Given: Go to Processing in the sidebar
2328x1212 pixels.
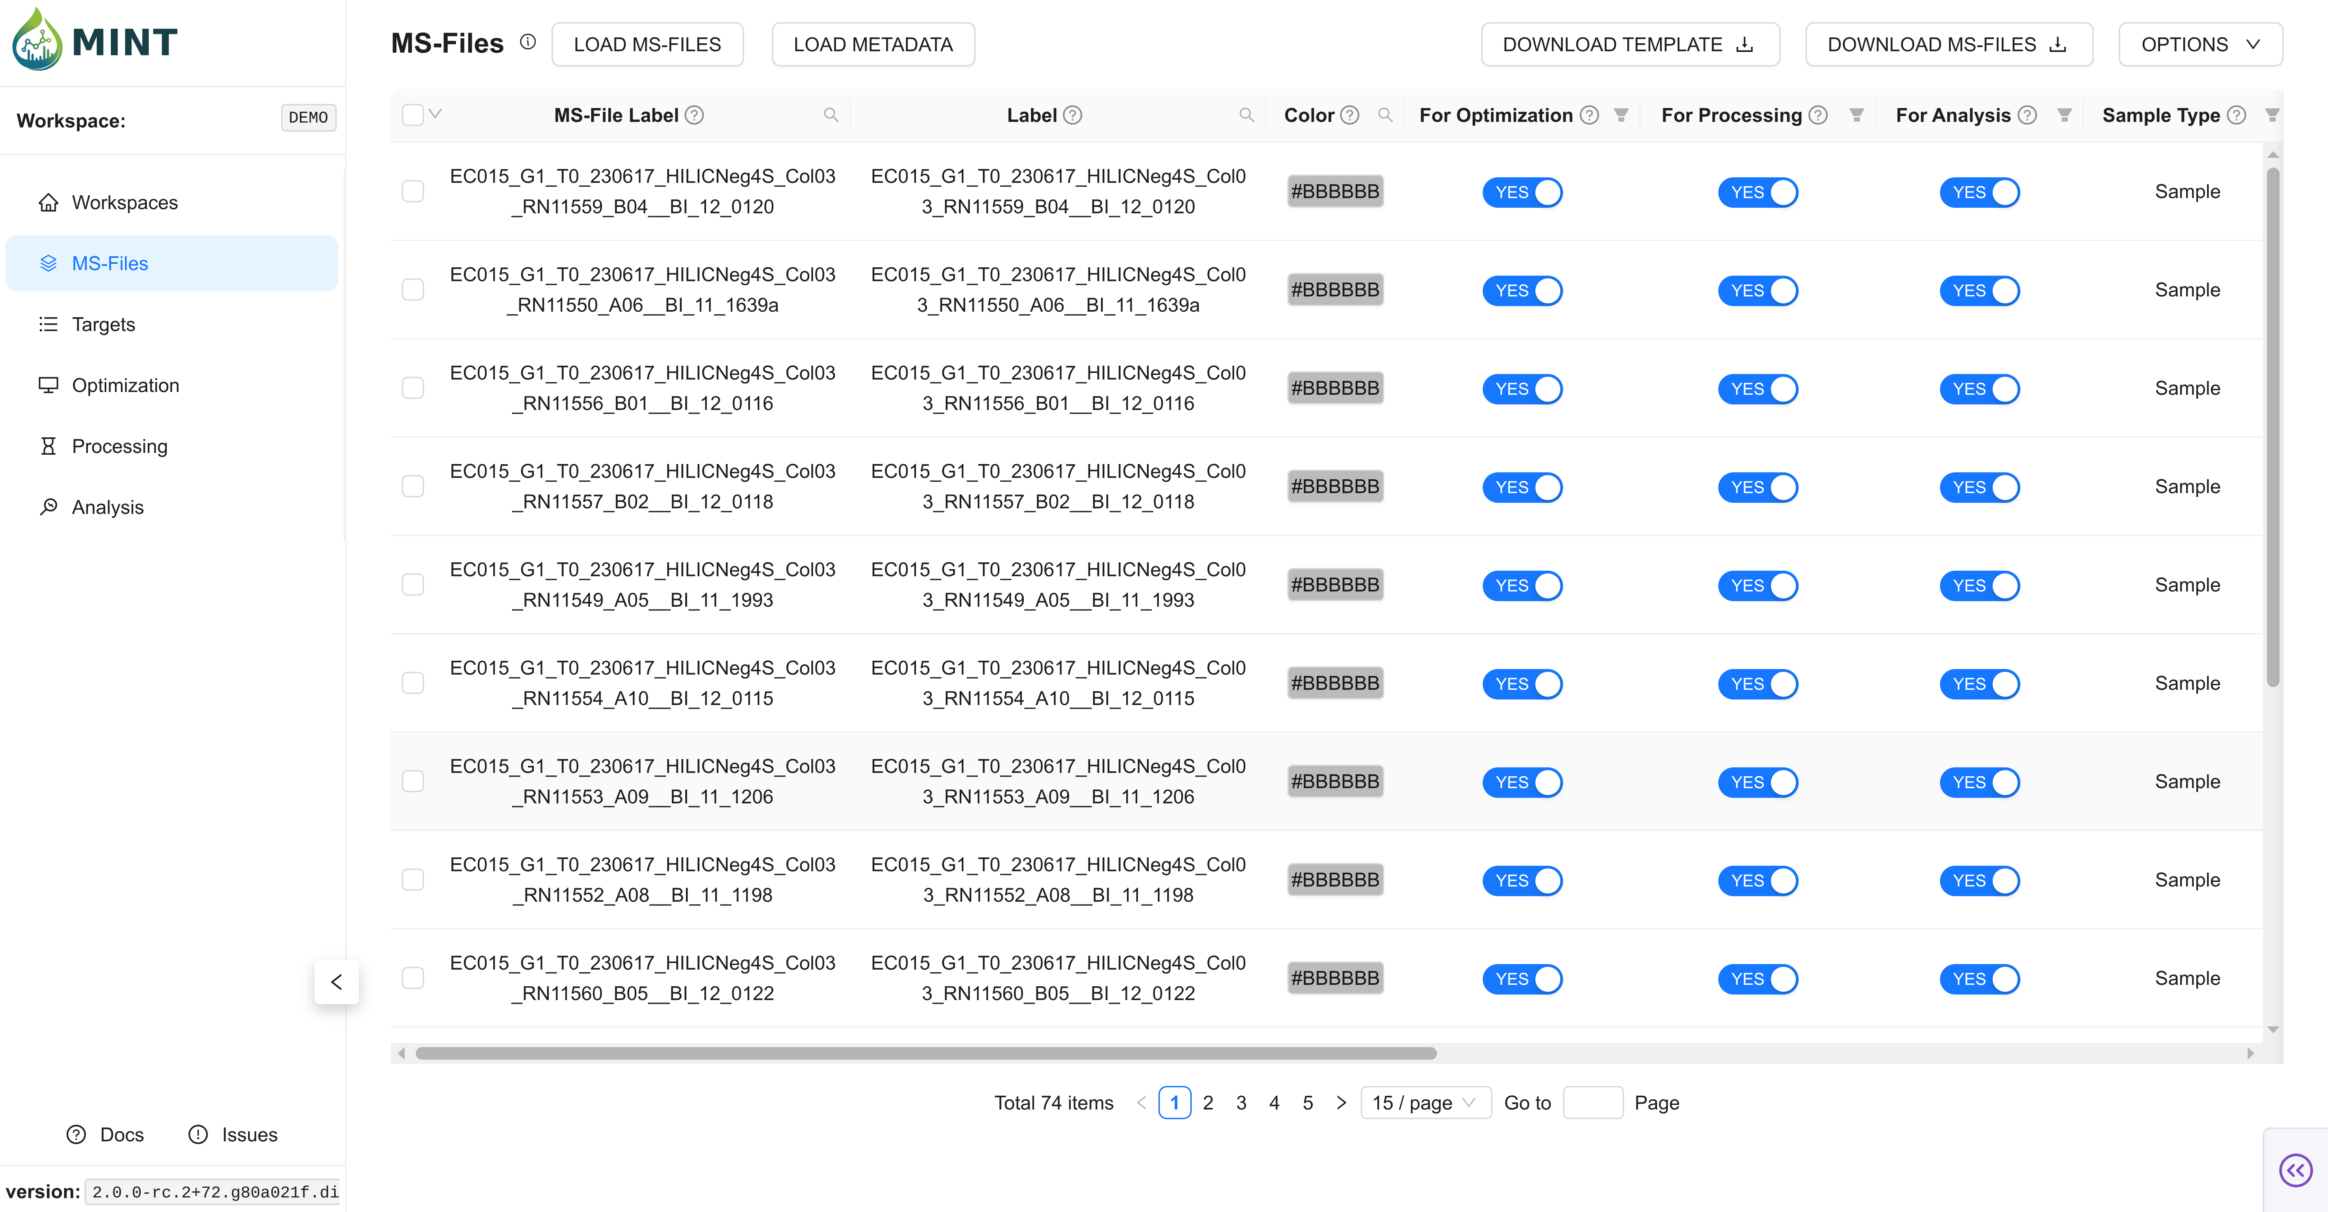Looking at the screenshot, I should click(x=119, y=446).
